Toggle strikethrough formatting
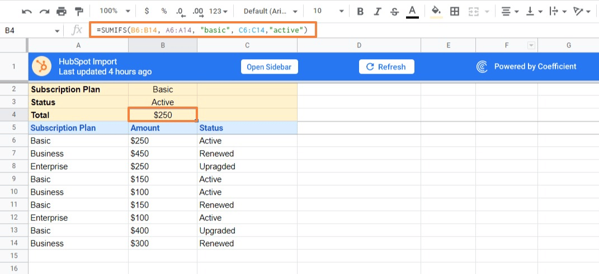Viewport: 599px width, 274px height. [395, 11]
